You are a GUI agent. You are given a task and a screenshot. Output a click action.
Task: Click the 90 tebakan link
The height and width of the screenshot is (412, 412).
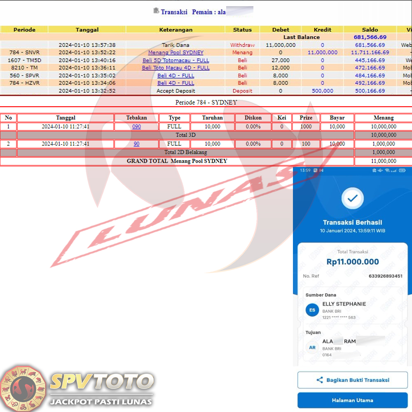tap(136, 144)
